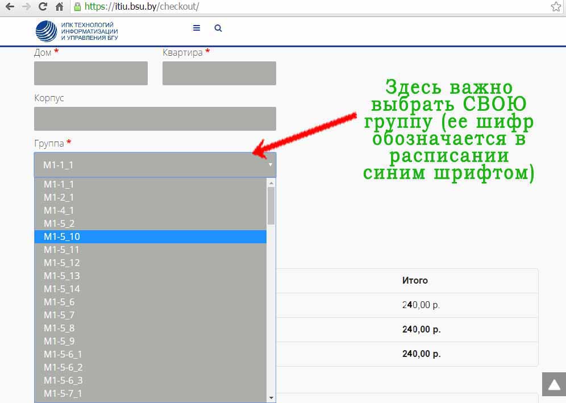This screenshot has height=403, width=566.
Task: Select group M1-5-6_3 option
Action: pos(150,380)
